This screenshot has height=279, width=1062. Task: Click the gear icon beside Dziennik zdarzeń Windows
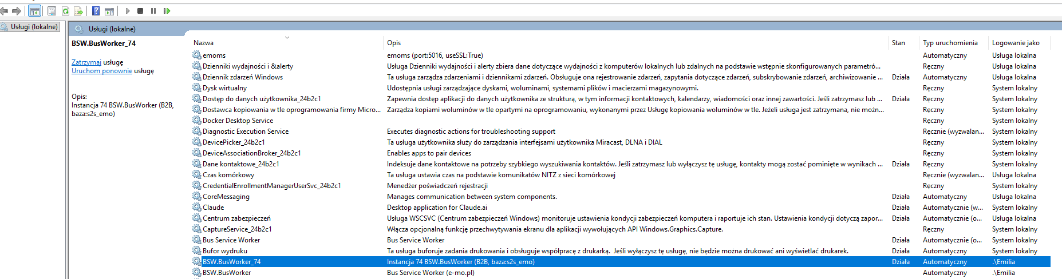point(196,77)
